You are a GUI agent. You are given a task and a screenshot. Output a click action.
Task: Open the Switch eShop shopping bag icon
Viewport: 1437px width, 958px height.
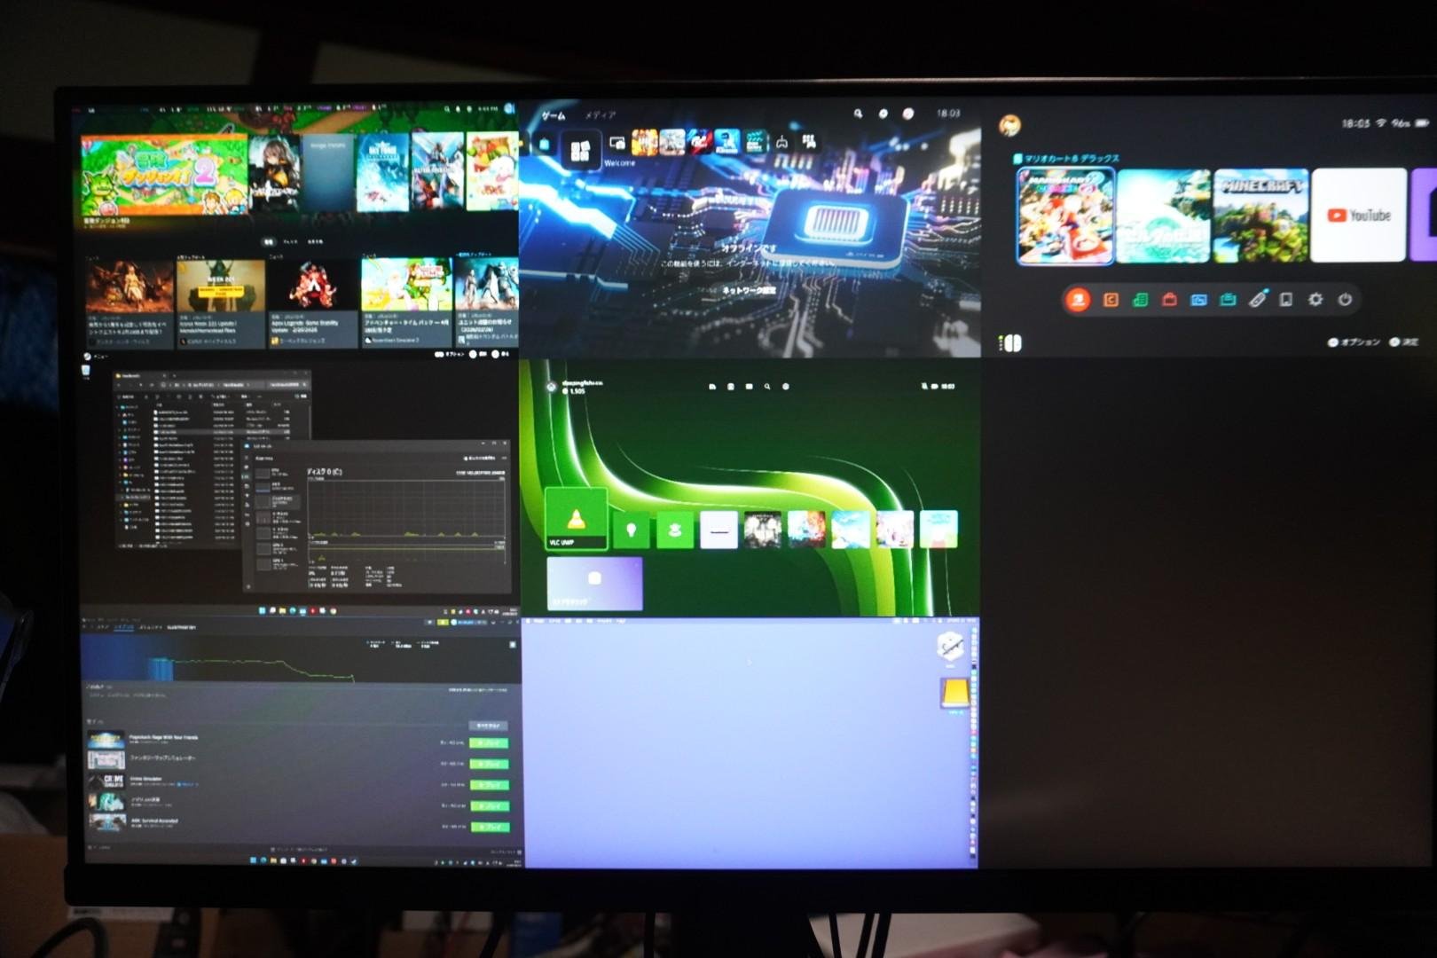pos(1169,300)
